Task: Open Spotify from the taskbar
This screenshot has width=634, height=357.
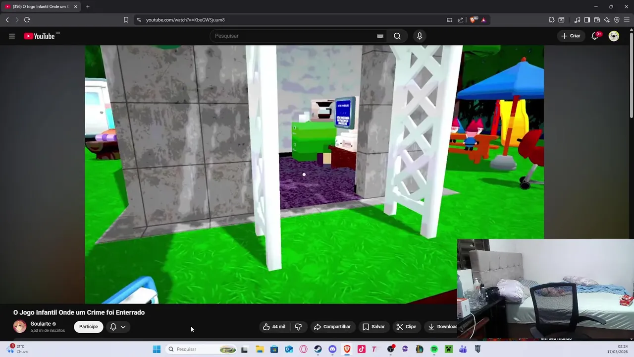Action: click(x=434, y=349)
